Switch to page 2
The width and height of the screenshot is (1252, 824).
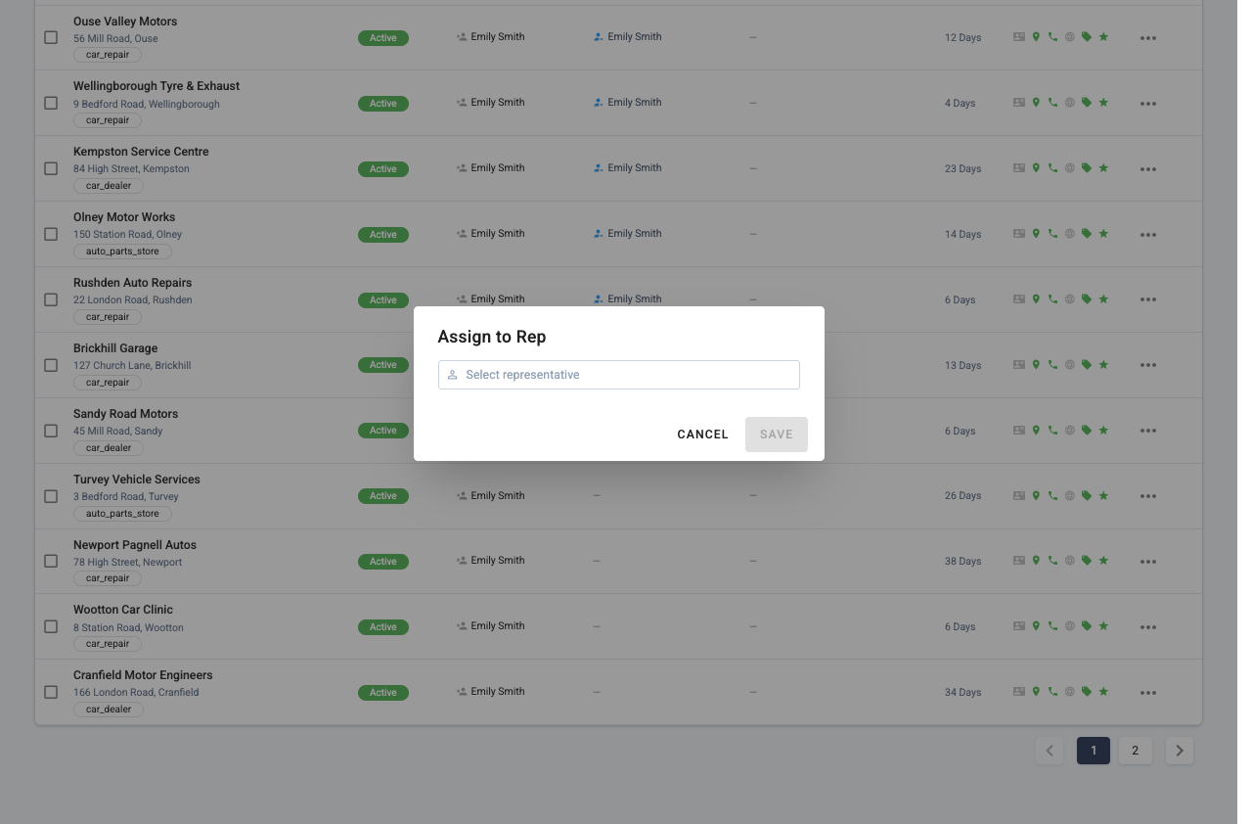click(x=1135, y=751)
